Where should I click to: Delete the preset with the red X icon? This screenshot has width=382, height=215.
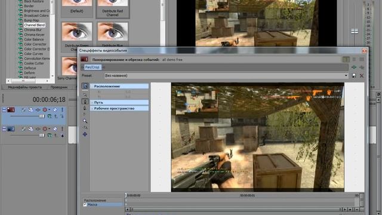[x=362, y=76]
